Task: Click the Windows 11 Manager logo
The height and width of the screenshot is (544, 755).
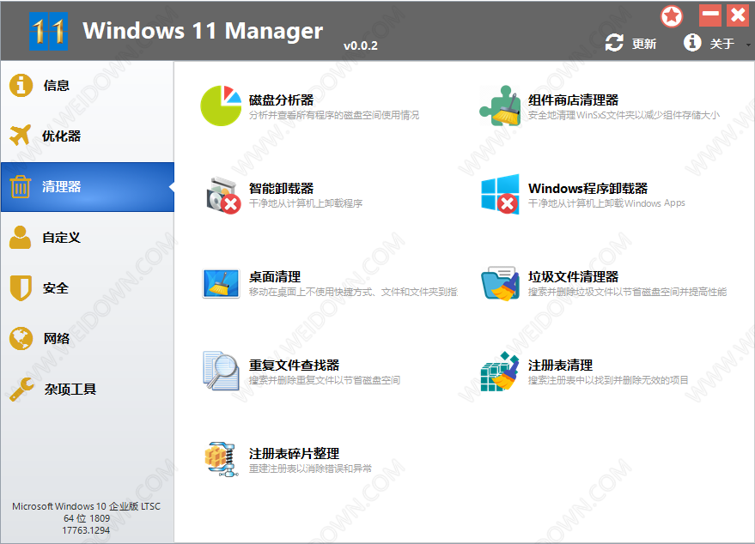Action: tap(48, 32)
